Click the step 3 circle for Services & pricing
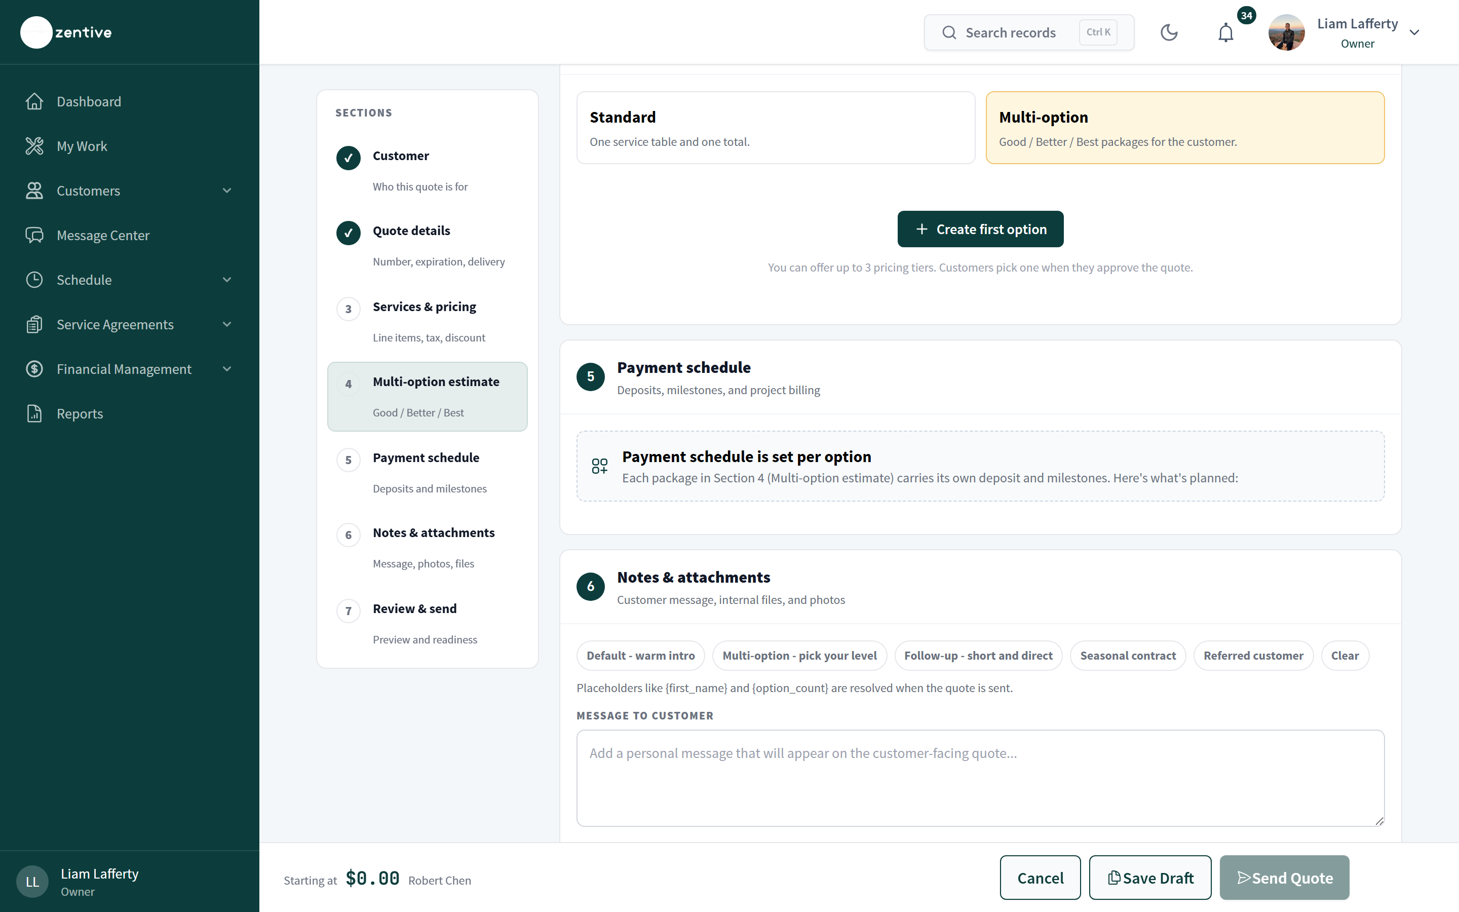This screenshot has height=912, width=1459. coord(349,309)
